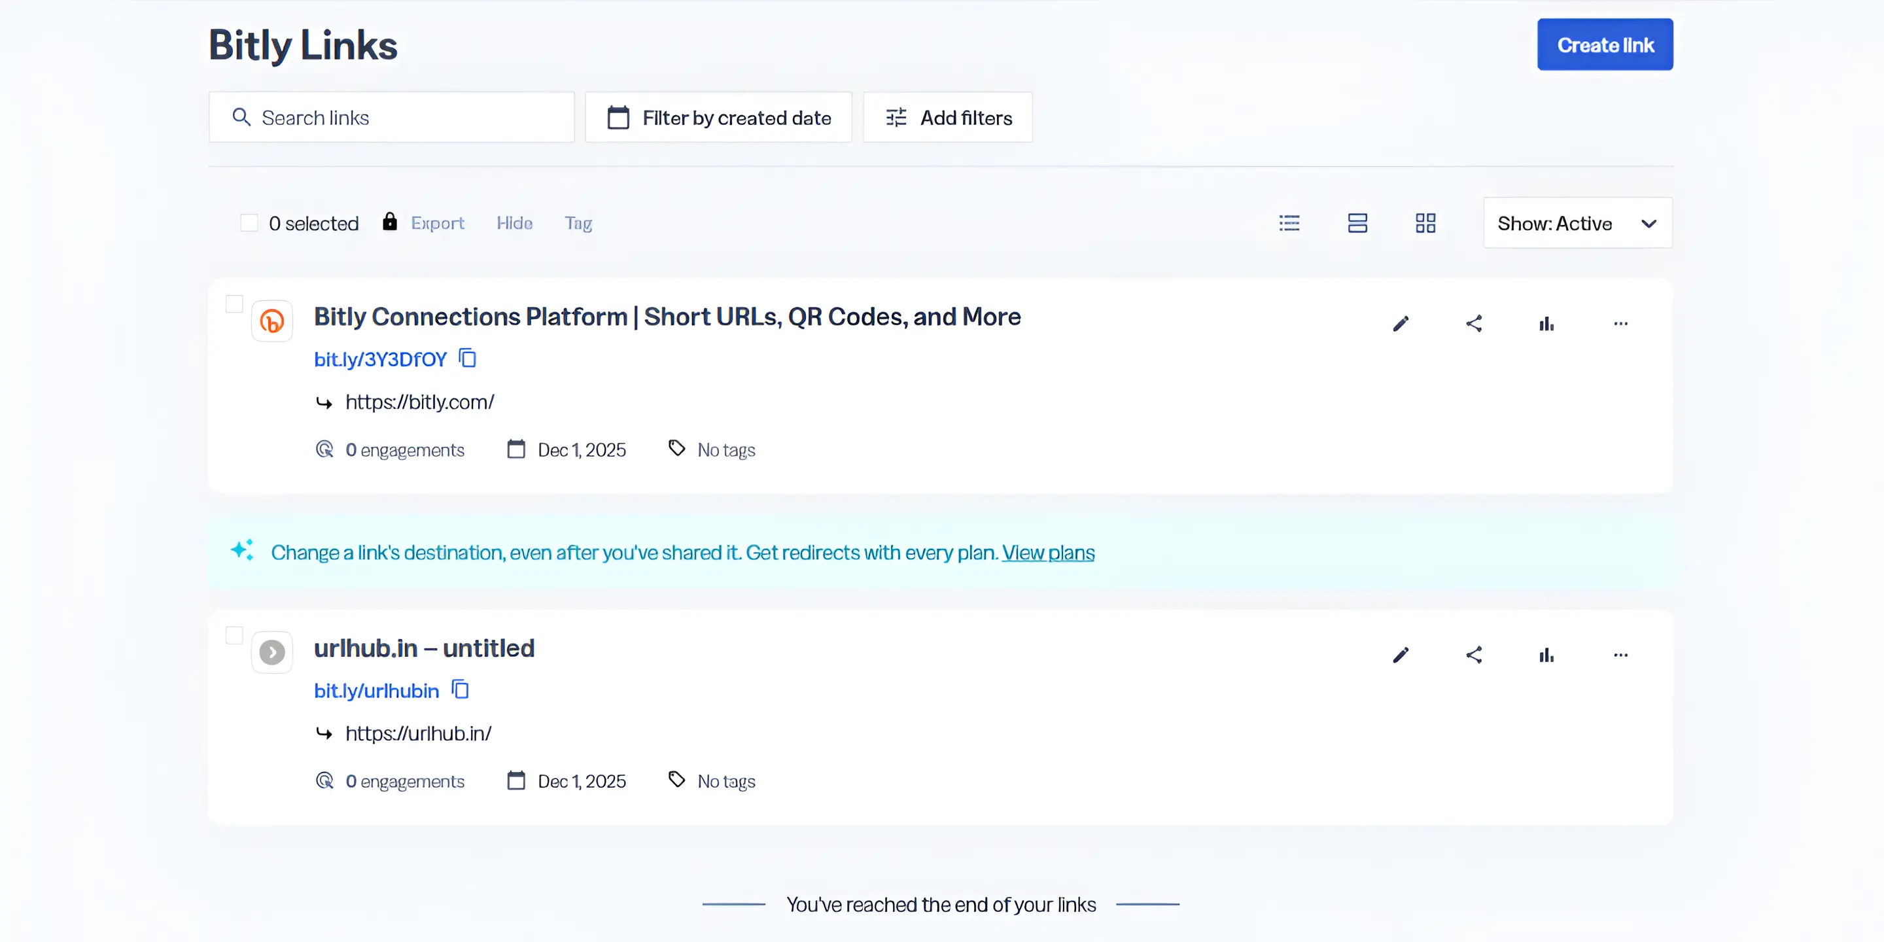1884x942 pixels.
Task: Open more options for urlhub.in link
Action: point(1621,655)
